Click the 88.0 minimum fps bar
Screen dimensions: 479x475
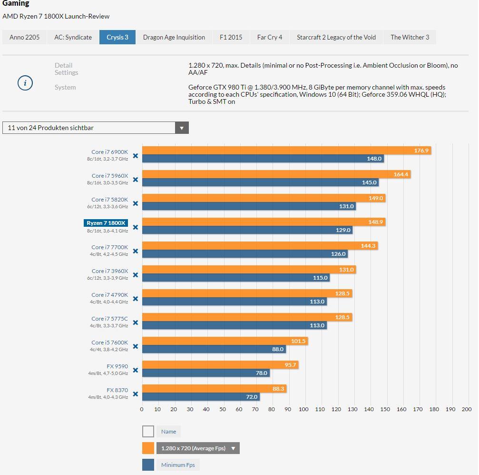pyautogui.click(x=214, y=349)
